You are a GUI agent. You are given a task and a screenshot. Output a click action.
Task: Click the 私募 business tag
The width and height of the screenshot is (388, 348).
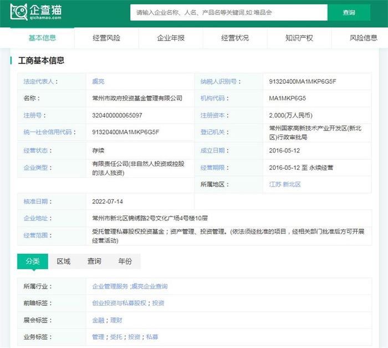point(152,337)
